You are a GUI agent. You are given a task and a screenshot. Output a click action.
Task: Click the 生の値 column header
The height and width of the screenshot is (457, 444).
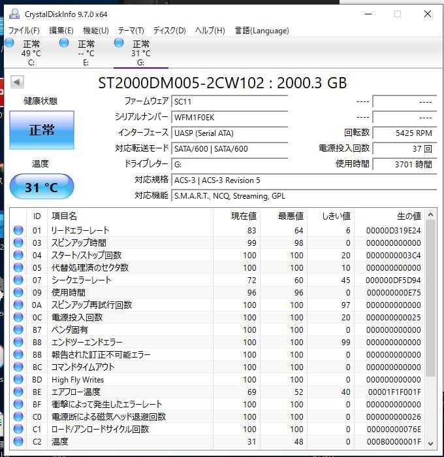coord(389,216)
